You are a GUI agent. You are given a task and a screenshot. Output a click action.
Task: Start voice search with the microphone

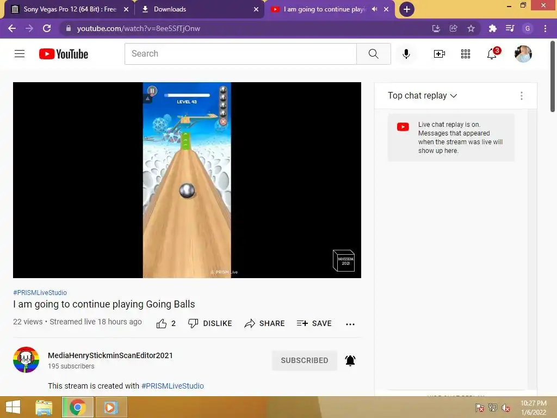tap(406, 54)
